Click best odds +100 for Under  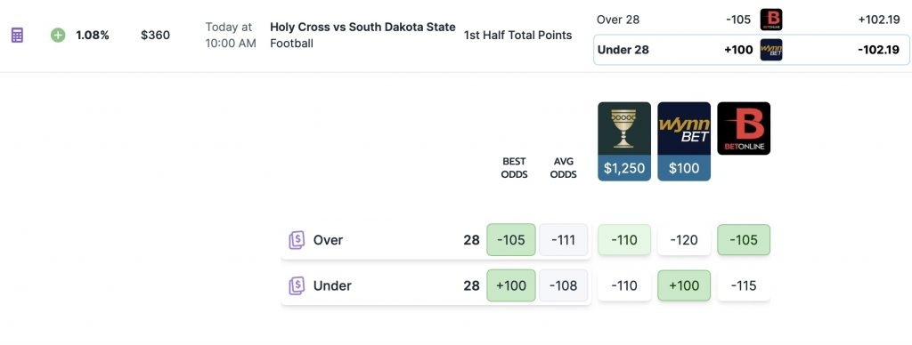coord(511,285)
